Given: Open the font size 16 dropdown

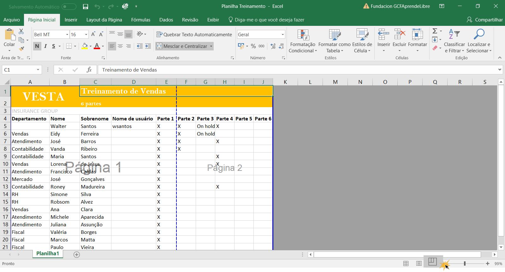Looking at the screenshot, I should 86,34.
